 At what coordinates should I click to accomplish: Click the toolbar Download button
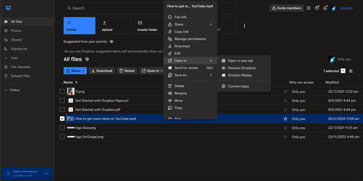coord(102,71)
